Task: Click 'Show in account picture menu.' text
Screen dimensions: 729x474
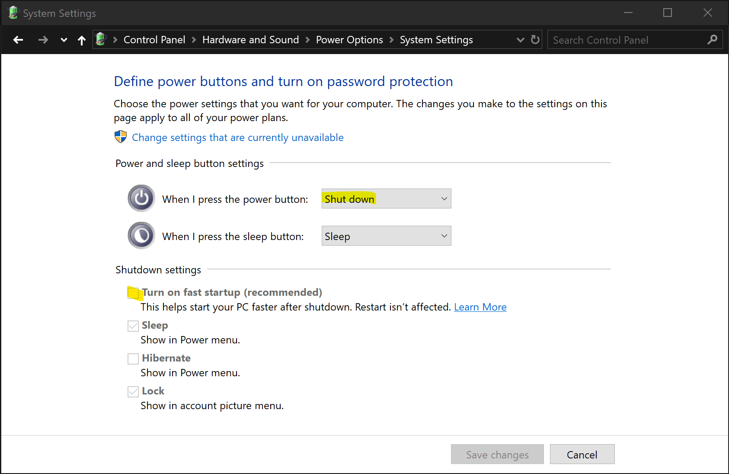Action: coord(212,406)
